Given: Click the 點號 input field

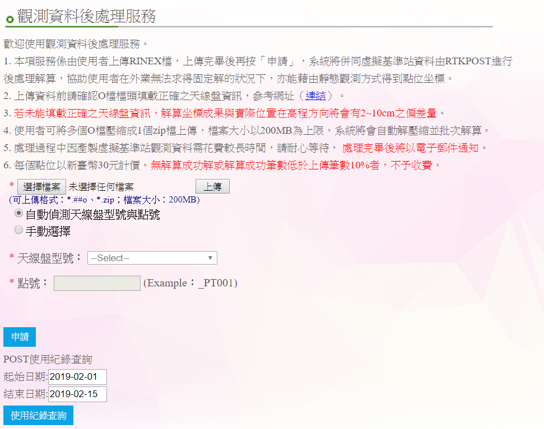Looking at the screenshot, I should [x=97, y=283].
